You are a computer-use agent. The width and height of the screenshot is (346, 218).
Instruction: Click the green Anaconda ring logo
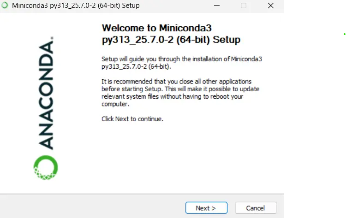(x=46, y=168)
